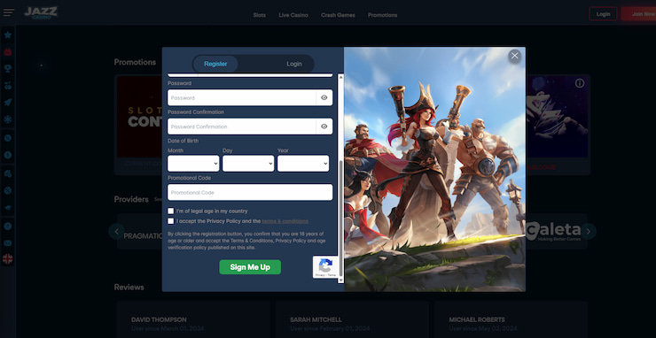
Task: Open the basketball sports sidebar icon
Action: click(7, 190)
